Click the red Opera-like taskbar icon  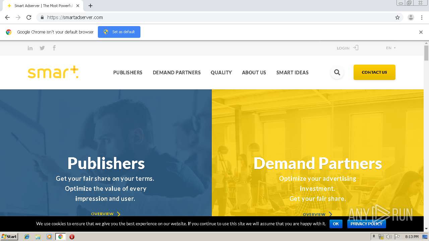(72, 237)
